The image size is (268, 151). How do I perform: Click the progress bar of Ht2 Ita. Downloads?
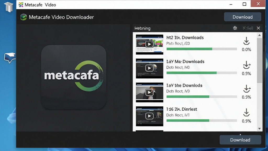tap(202, 49)
